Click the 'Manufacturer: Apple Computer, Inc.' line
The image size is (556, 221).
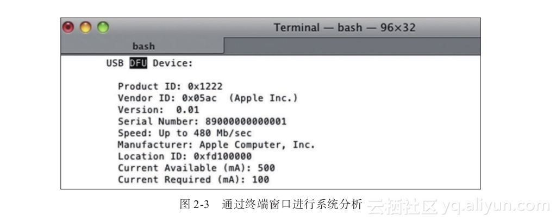click(x=216, y=145)
